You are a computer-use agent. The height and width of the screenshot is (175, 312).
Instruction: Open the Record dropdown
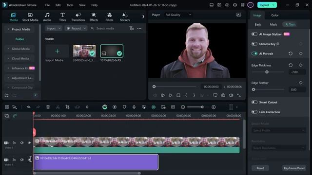(76, 28)
